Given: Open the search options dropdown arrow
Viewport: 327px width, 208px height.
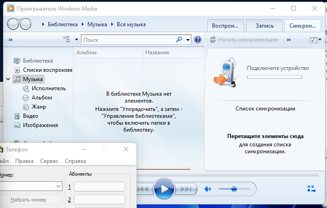Looking at the screenshot, I should pos(188,40).
